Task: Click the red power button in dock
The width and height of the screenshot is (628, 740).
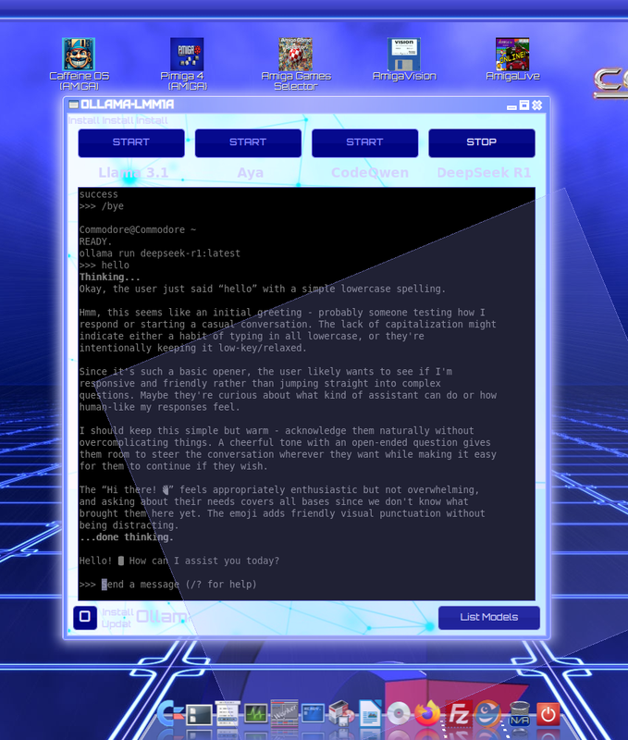Action: [548, 714]
